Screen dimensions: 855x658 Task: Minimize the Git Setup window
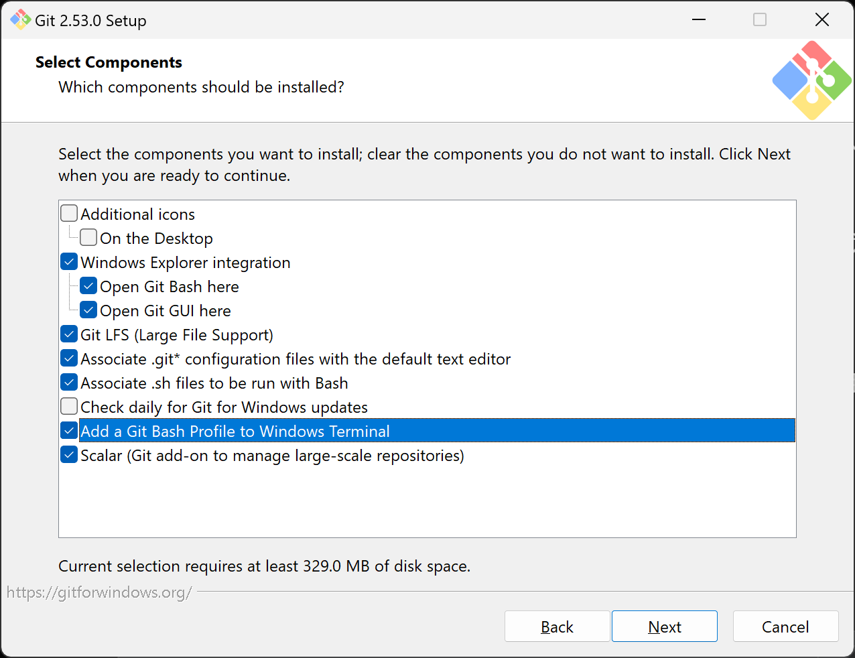tap(699, 20)
